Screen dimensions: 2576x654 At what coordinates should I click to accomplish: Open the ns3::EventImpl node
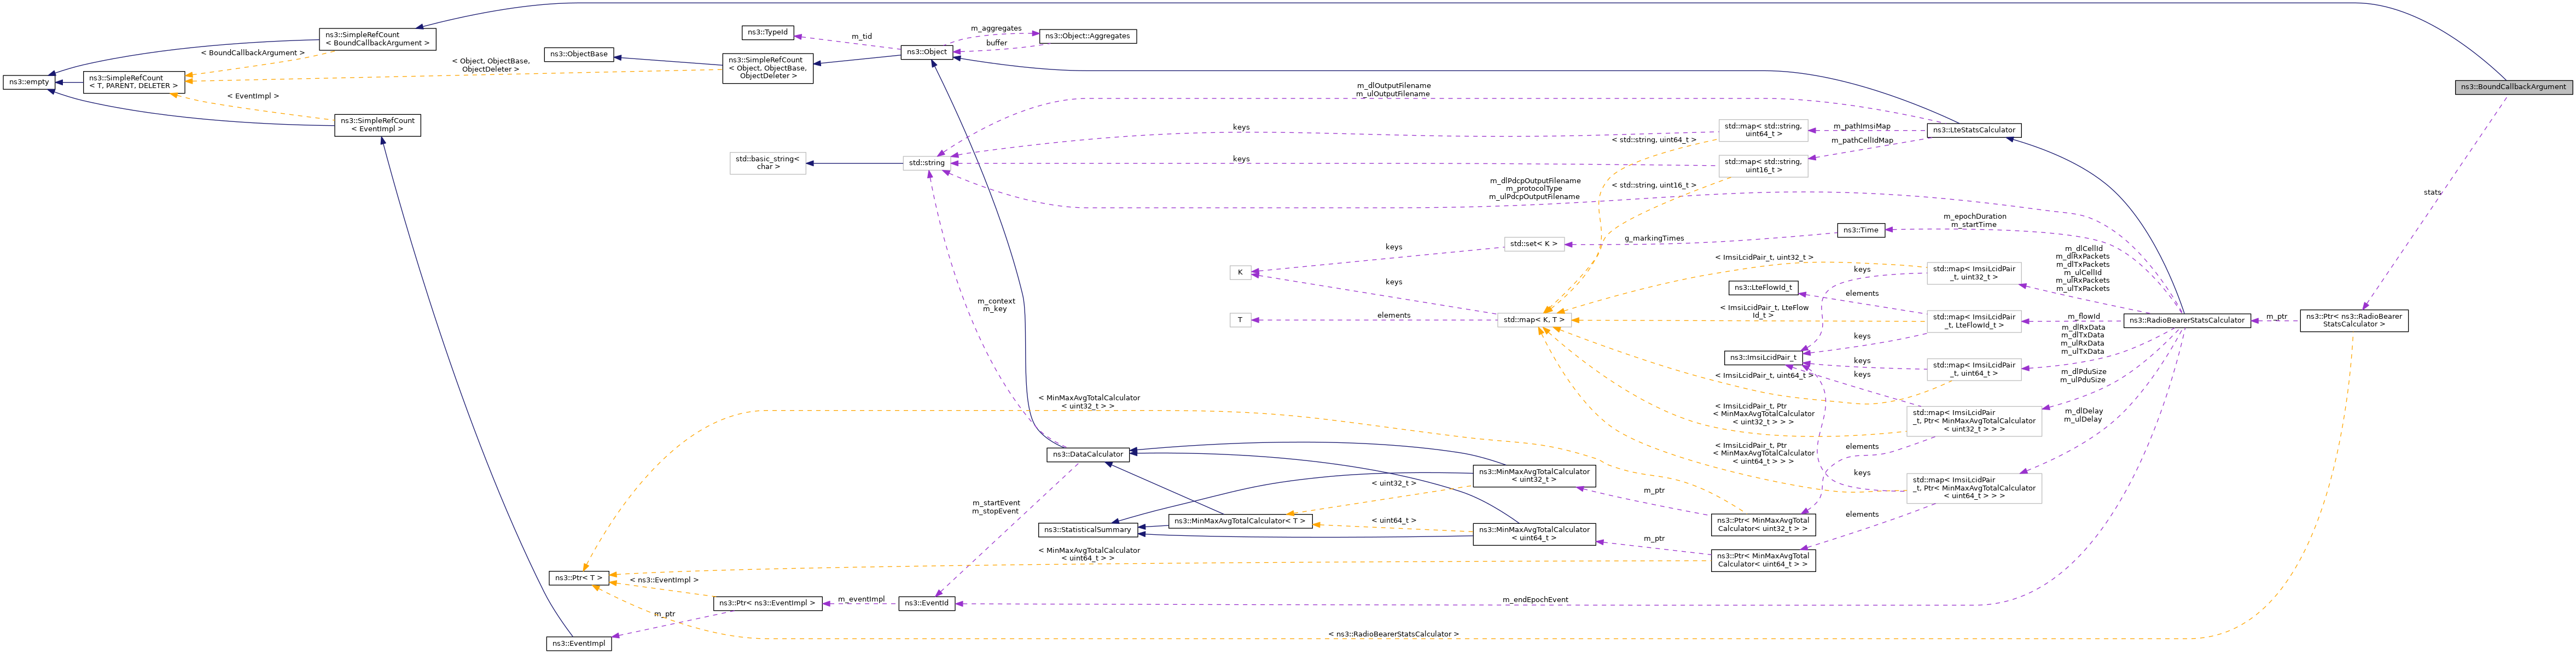pos(579,643)
